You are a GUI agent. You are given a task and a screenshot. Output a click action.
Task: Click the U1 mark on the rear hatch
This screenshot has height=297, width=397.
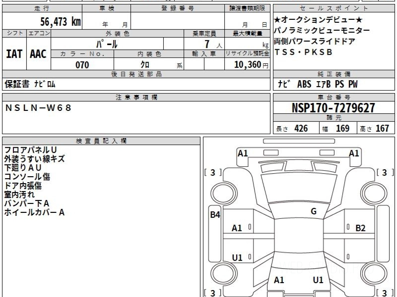point(318,280)
